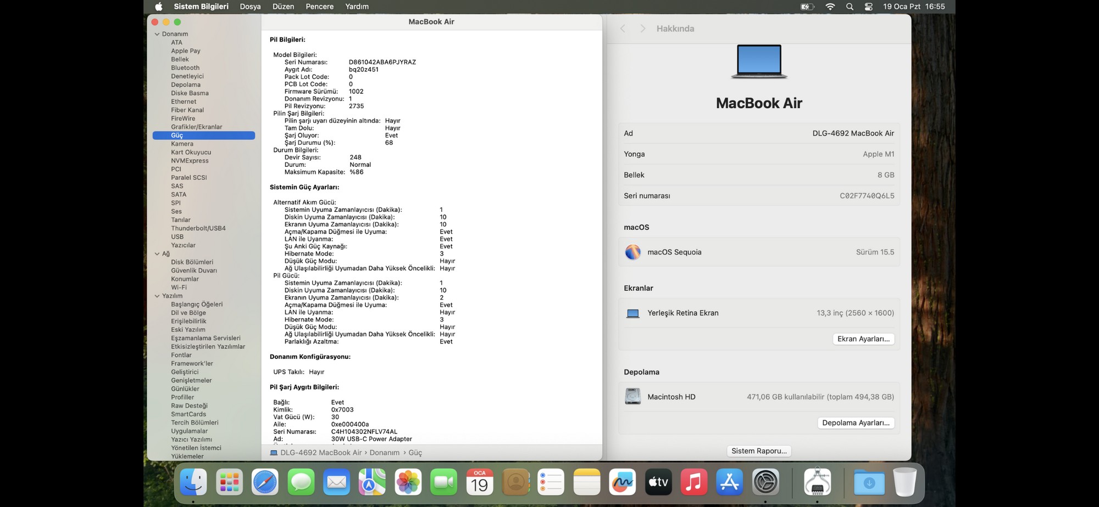The height and width of the screenshot is (507, 1099).
Task: Click the Wi-Fi status icon
Action: [830, 7]
